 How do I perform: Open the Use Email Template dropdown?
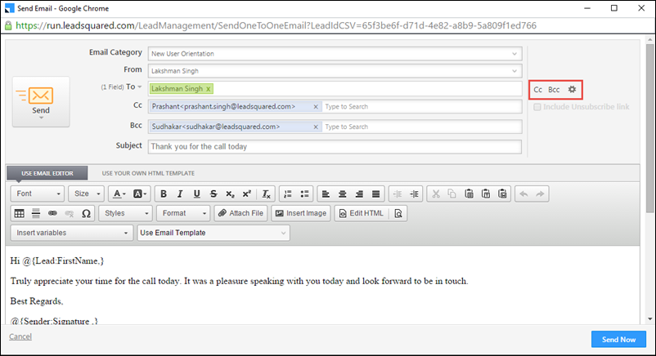pyautogui.click(x=213, y=233)
